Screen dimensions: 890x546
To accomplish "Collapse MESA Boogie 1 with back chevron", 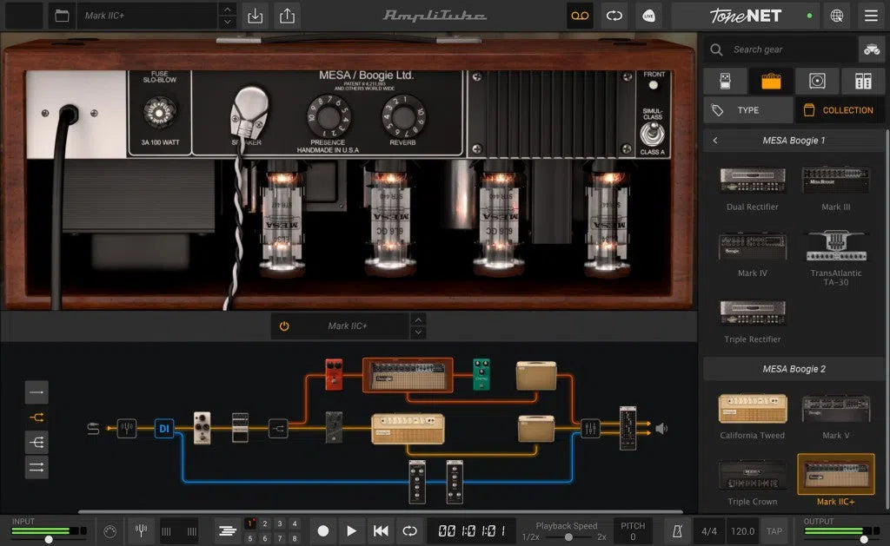I will (x=715, y=140).
